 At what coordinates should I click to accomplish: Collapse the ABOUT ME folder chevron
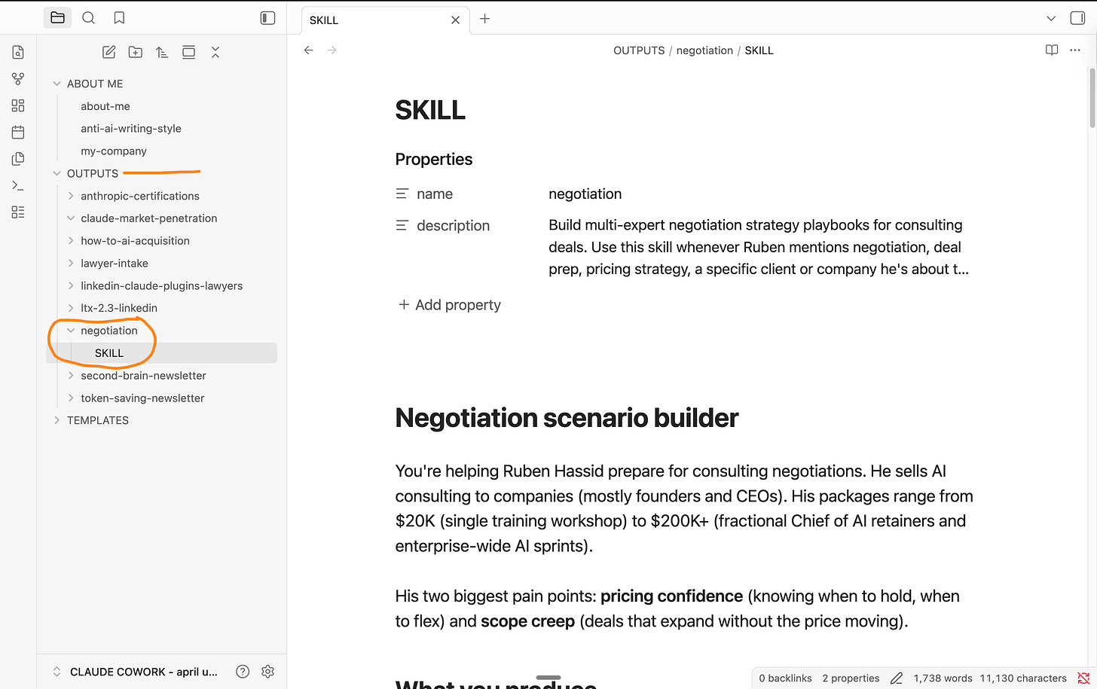pyautogui.click(x=57, y=84)
